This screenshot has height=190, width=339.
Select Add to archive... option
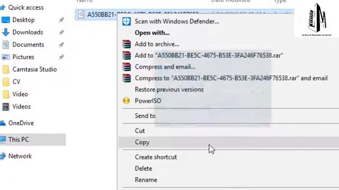pos(157,44)
